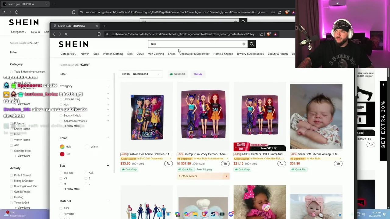Open New In nav item in dolls window
Viewport: 390px width, 219px height.
[x=85, y=54]
